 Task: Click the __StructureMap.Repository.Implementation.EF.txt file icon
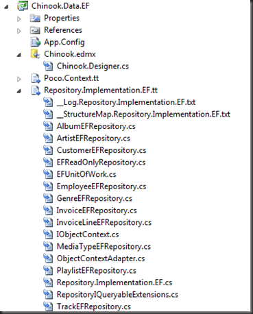[48, 114]
